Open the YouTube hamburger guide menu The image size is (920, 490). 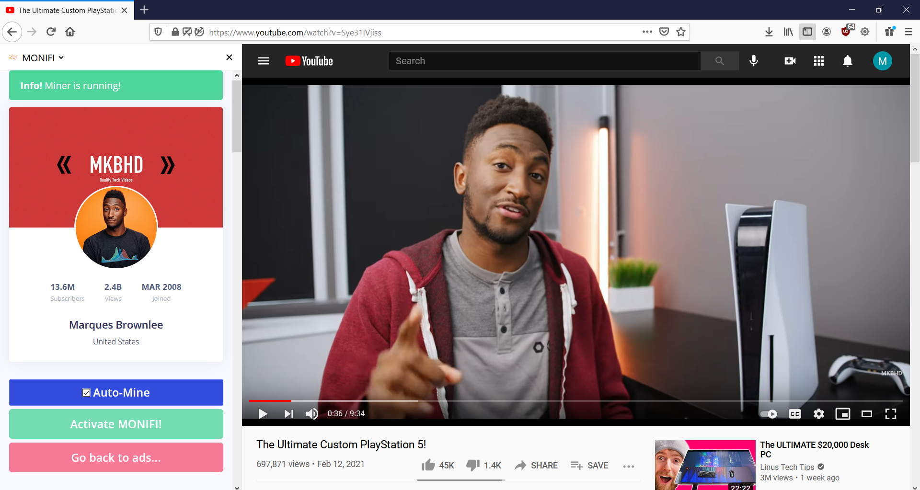(x=264, y=61)
